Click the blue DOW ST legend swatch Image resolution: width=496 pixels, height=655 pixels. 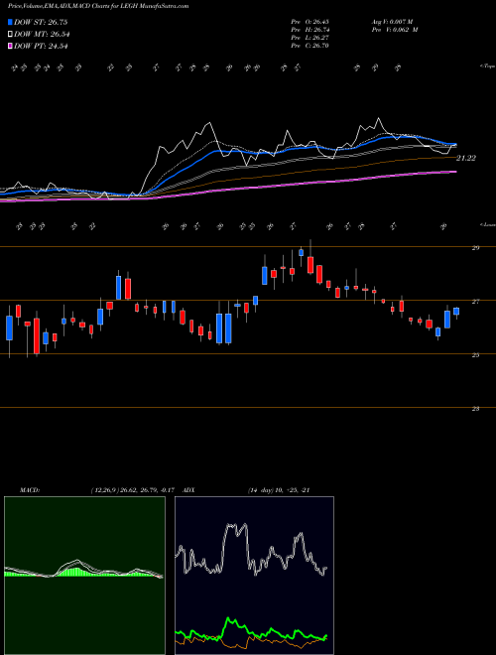(x=10, y=22)
